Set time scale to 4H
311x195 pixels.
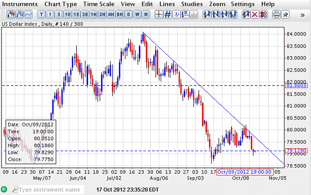111,14
